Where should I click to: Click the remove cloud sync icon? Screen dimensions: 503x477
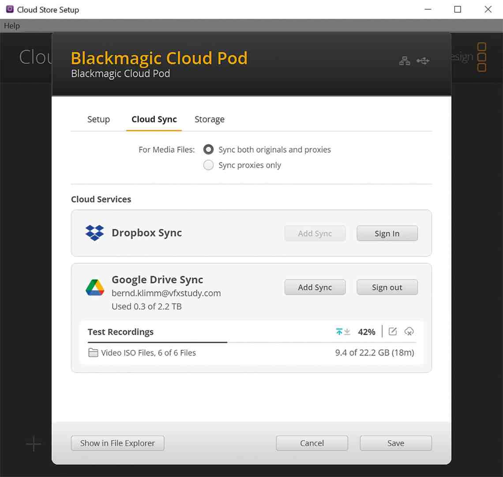pyautogui.click(x=409, y=331)
